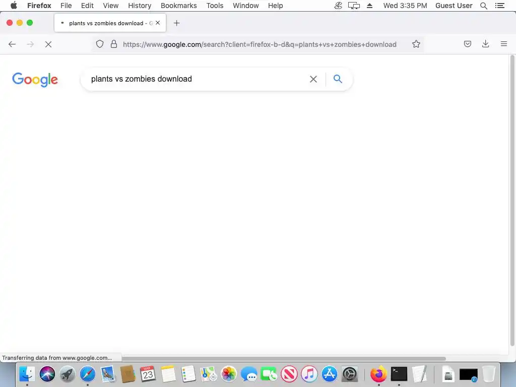Open Music in the Dock
The width and height of the screenshot is (516, 387).
(309, 374)
